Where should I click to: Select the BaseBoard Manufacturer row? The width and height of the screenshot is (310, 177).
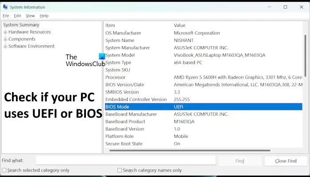203,114
